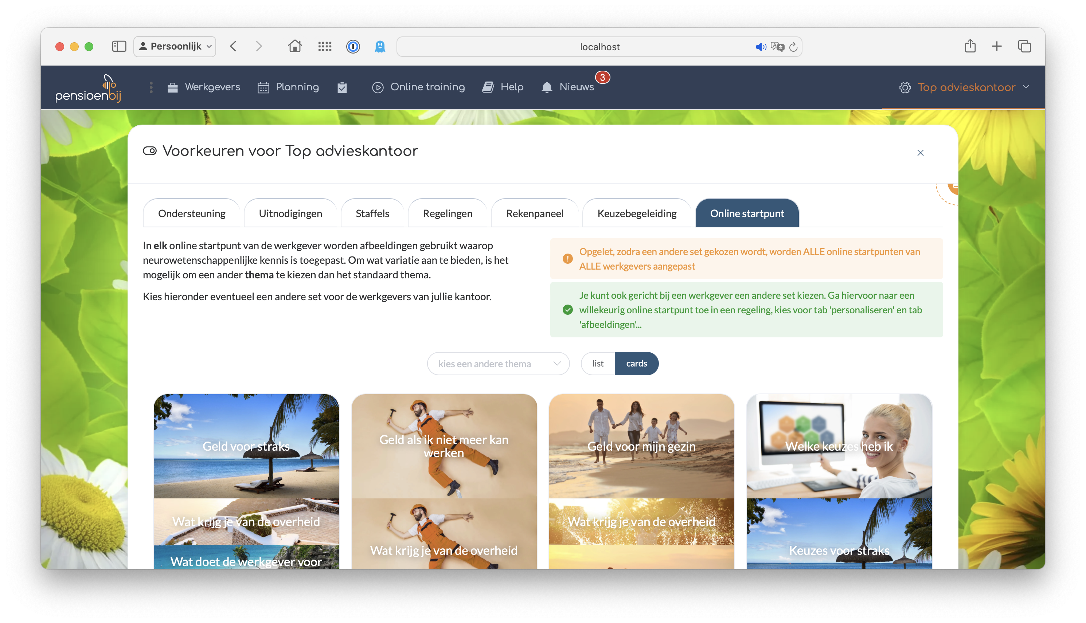This screenshot has width=1086, height=623.
Task: Select the 'Geld als ik niet meer kan werken' image
Action: pos(444,446)
